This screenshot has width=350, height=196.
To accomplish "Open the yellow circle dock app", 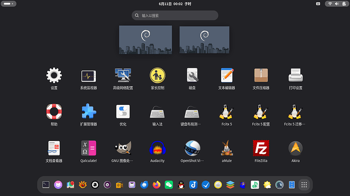I will tap(218, 185).
